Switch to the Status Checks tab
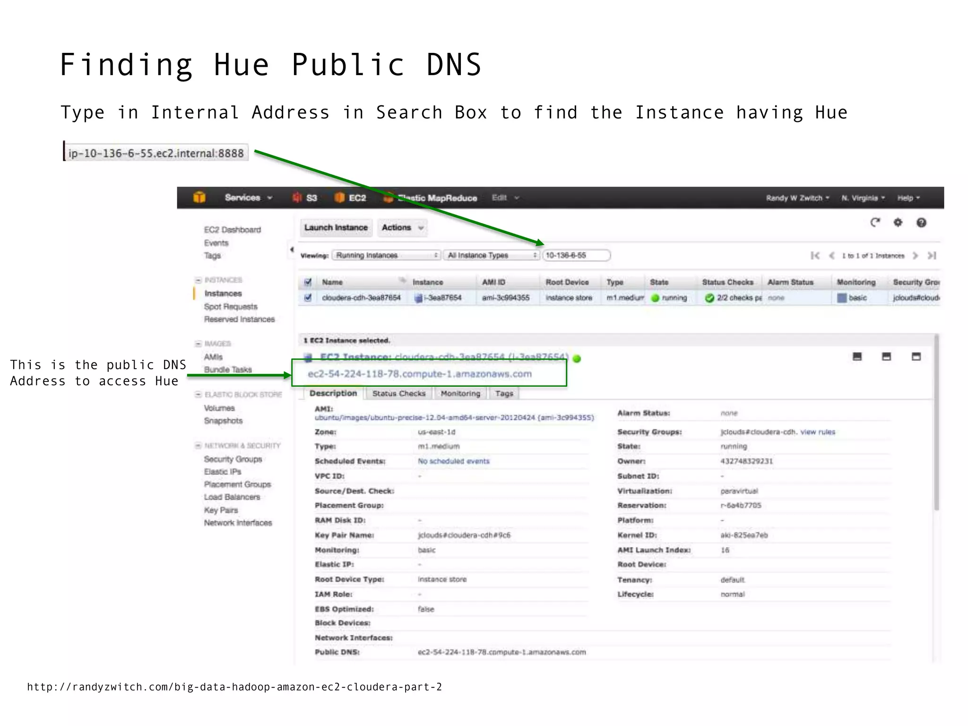The image size is (968, 726). pos(398,394)
